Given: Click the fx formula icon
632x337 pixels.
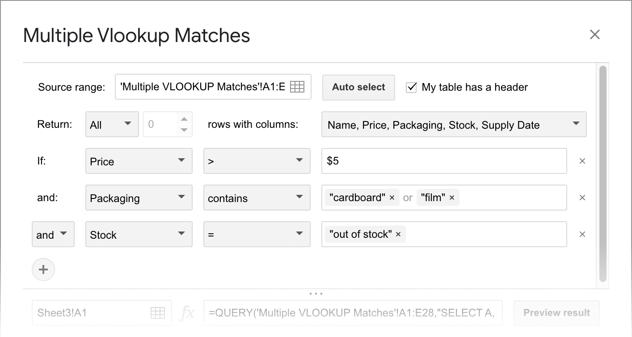Looking at the screenshot, I should click(188, 313).
